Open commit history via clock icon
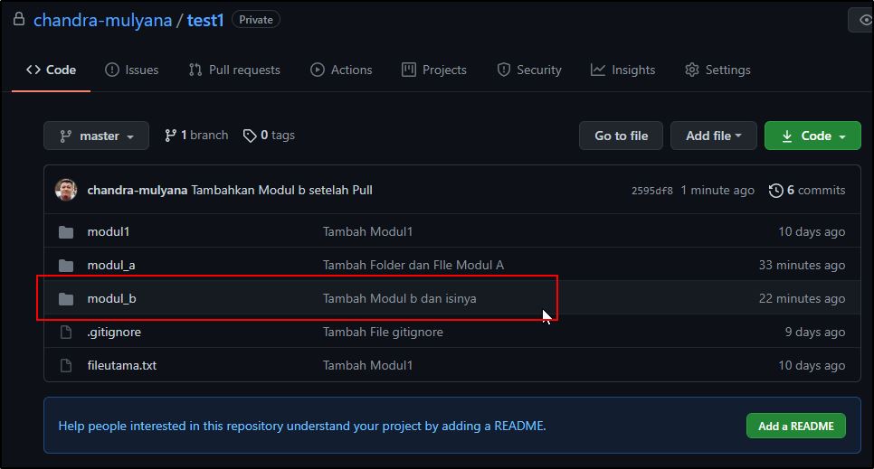The height and width of the screenshot is (469, 874). point(775,191)
